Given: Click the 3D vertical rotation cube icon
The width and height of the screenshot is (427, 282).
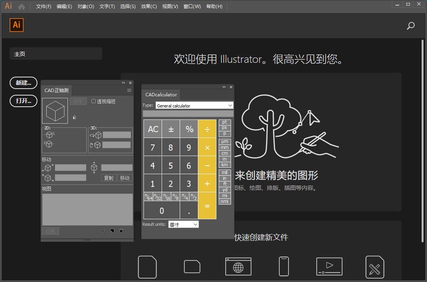Looking at the screenshot, I should pos(96,145).
